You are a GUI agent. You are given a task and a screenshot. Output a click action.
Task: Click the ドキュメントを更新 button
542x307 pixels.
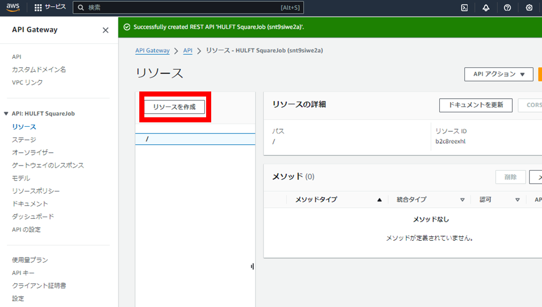click(476, 105)
